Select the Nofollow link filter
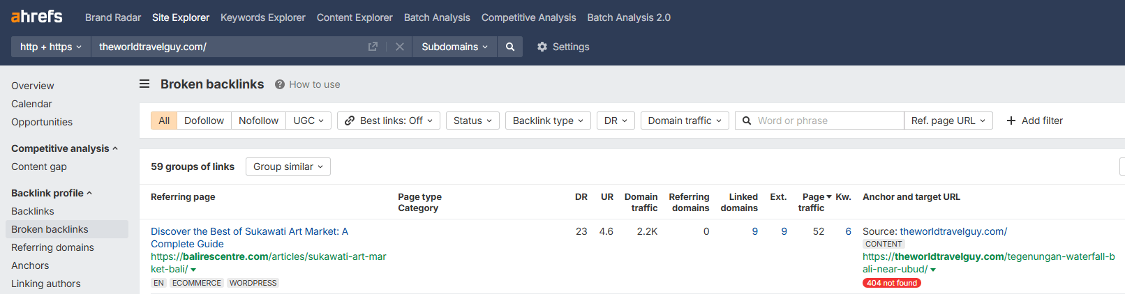Image resolution: width=1125 pixels, height=294 pixels. click(x=258, y=121)
